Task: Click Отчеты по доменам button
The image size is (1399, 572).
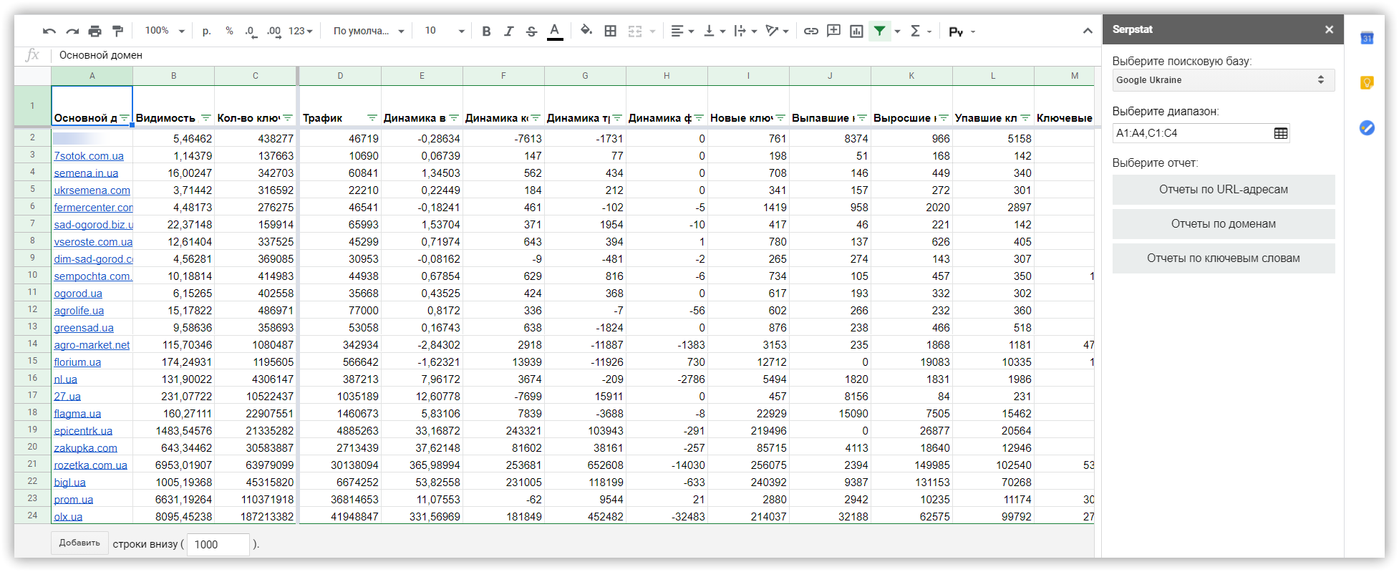Action: coord(1223,224)
